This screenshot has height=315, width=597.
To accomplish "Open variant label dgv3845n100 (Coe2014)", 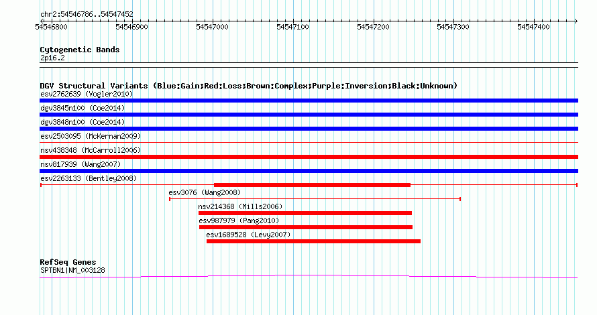I will click(83, 108).
